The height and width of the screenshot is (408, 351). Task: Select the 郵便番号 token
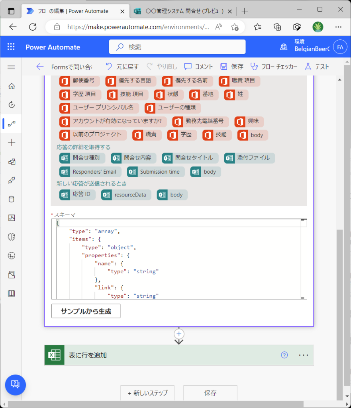point(79,80)
